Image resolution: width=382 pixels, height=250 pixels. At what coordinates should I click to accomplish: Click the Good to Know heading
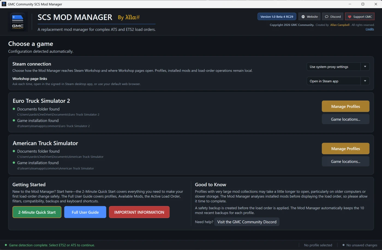tap(210, 185)
